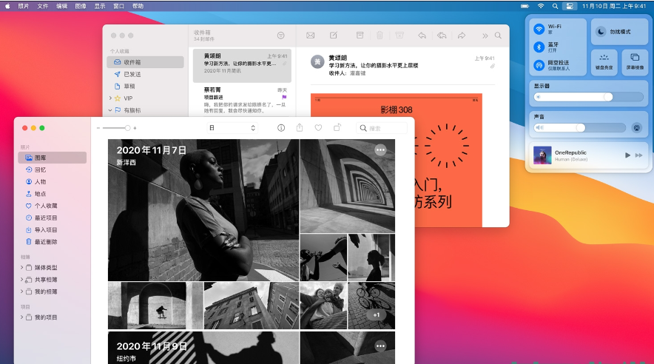Expand the Shared Albums group
The width and height of the screenshot is (654, 364).
tap(21, 280)
